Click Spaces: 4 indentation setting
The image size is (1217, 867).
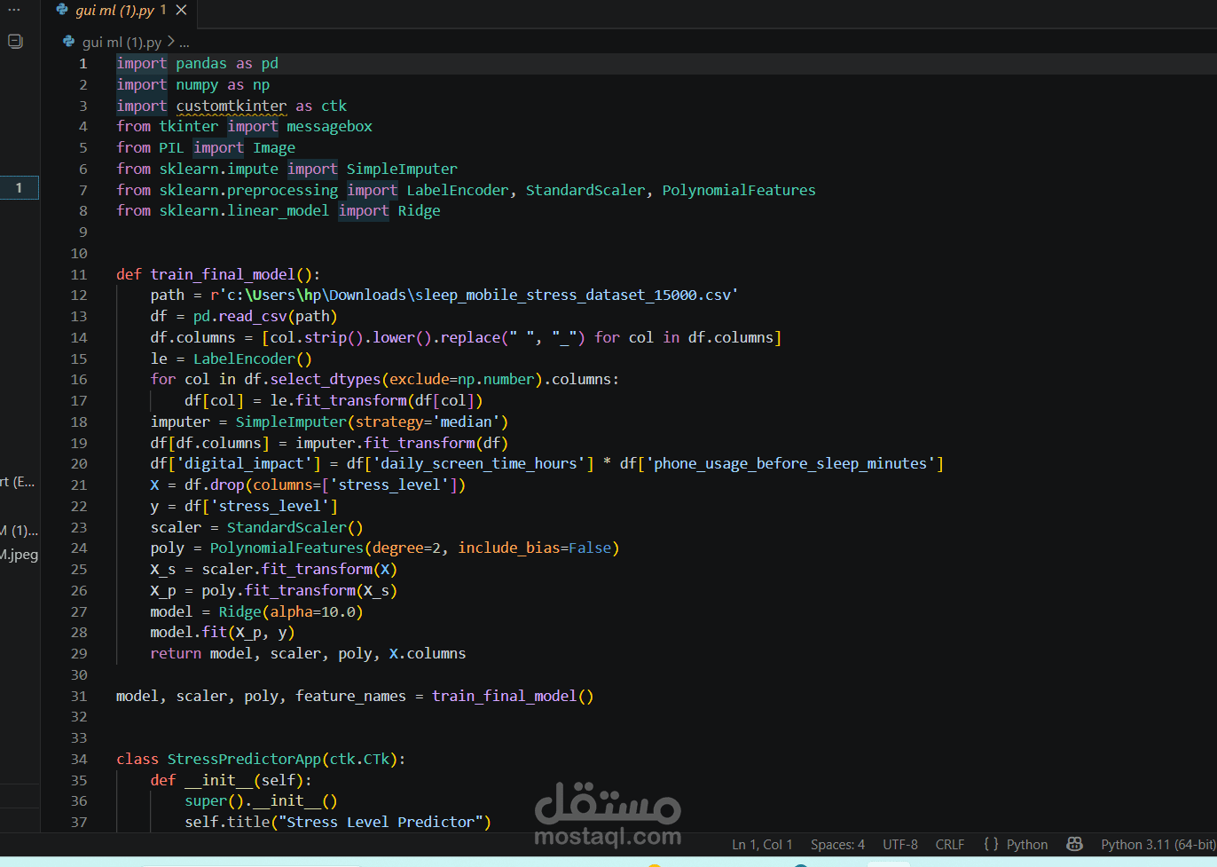(837, 844)
